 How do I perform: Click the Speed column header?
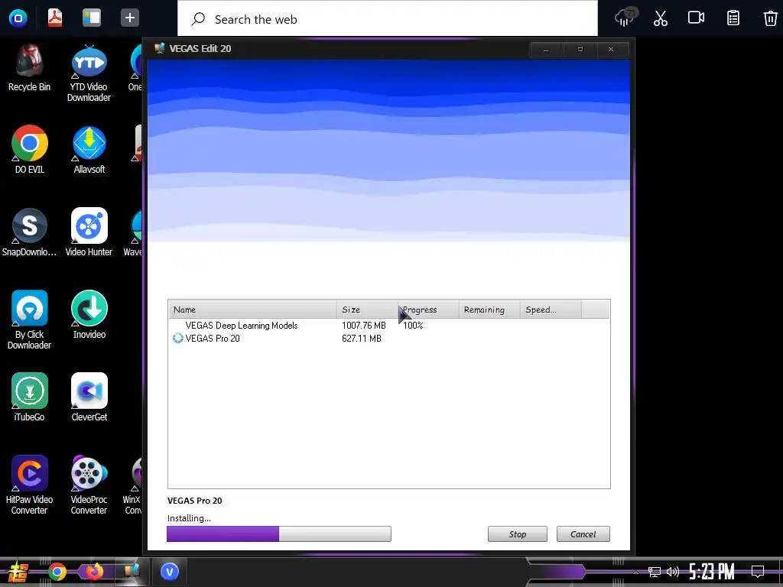551,310
